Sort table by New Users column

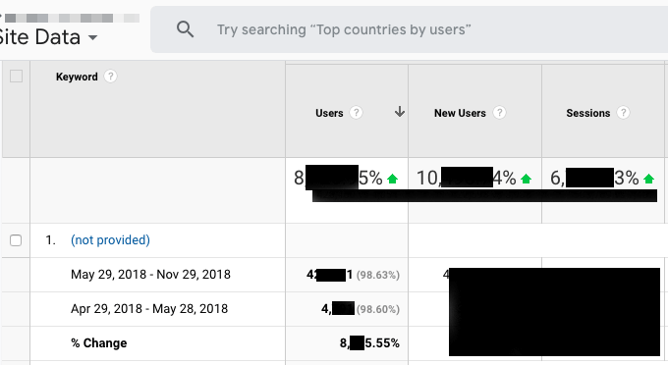tap(460, 113)
